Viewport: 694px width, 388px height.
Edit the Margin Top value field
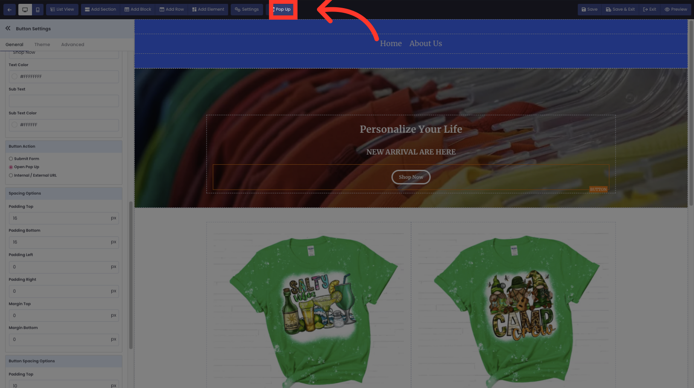pos(64,315)
